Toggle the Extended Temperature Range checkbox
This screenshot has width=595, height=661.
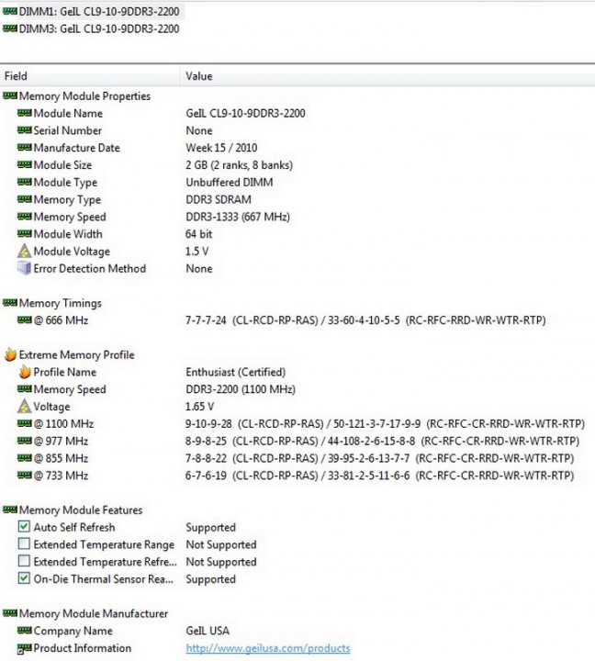[x=24, y=543]
